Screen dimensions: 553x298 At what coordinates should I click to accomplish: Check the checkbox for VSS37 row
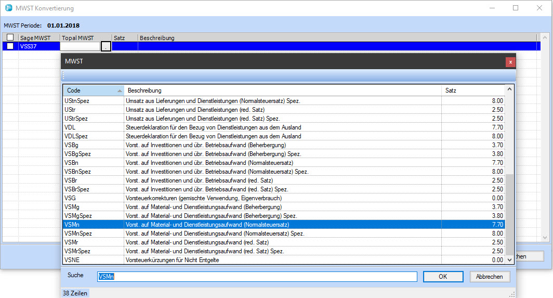click(10, 46)
